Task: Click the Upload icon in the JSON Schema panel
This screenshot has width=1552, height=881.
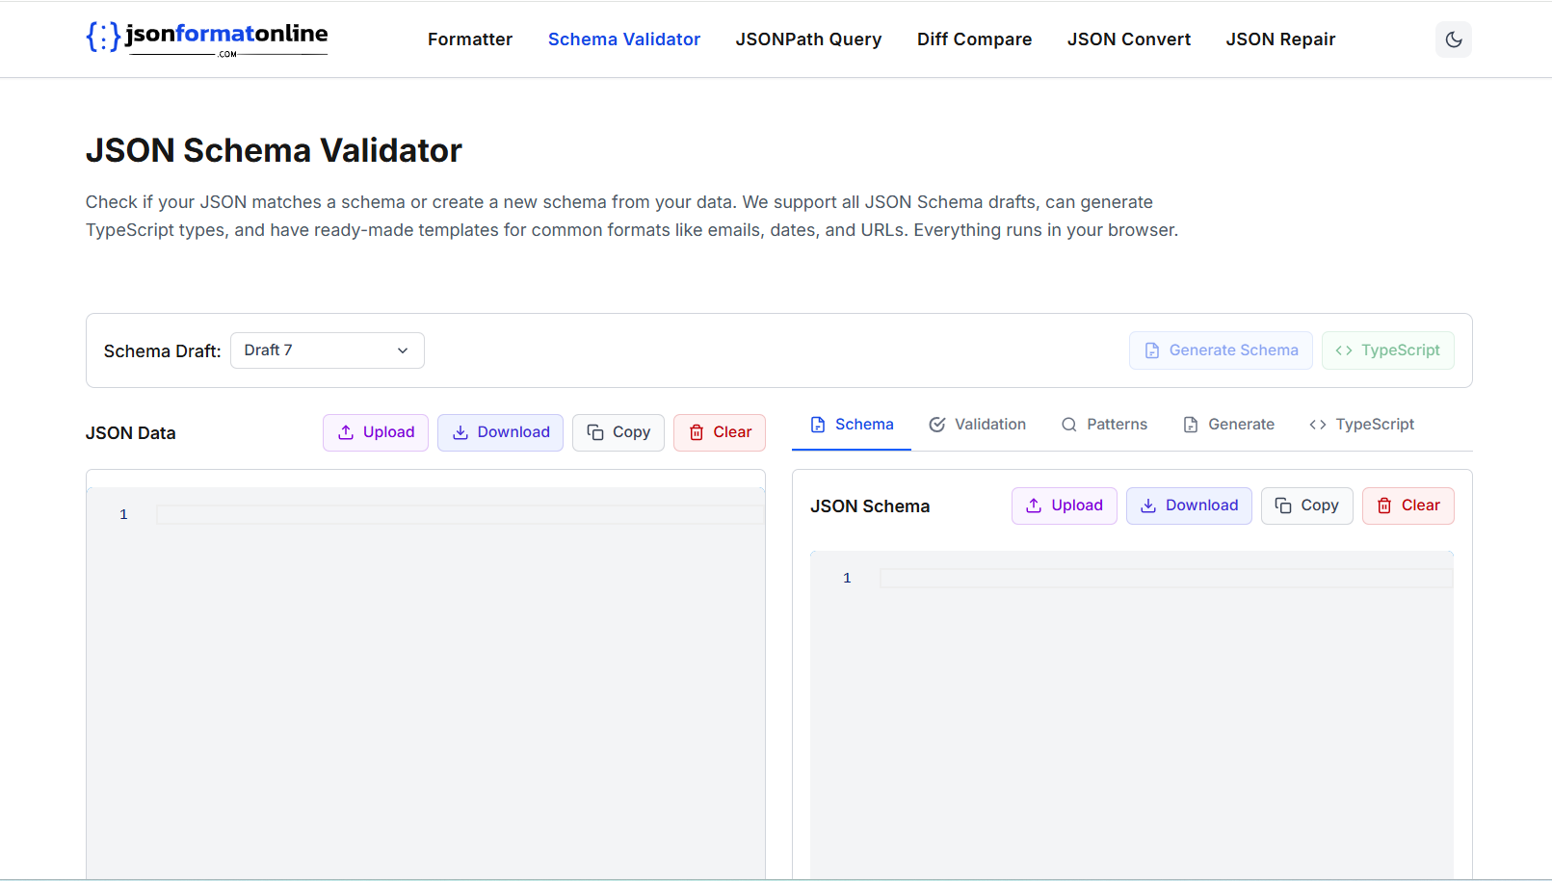Action: pyautogui.click(x=1034, y=505)
